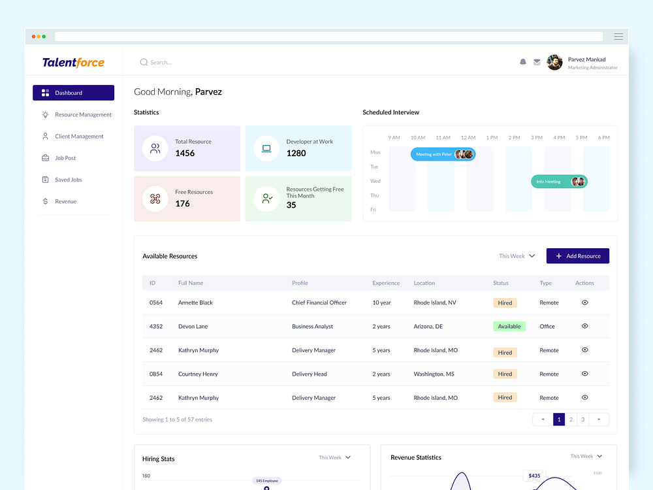Open messages using the envelope icon
Viewport: 653px width, 490px height.
tap(537, 61)
